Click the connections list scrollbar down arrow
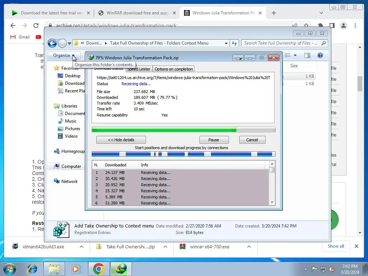Screen dimensions: 368x276 pos(272,202)
